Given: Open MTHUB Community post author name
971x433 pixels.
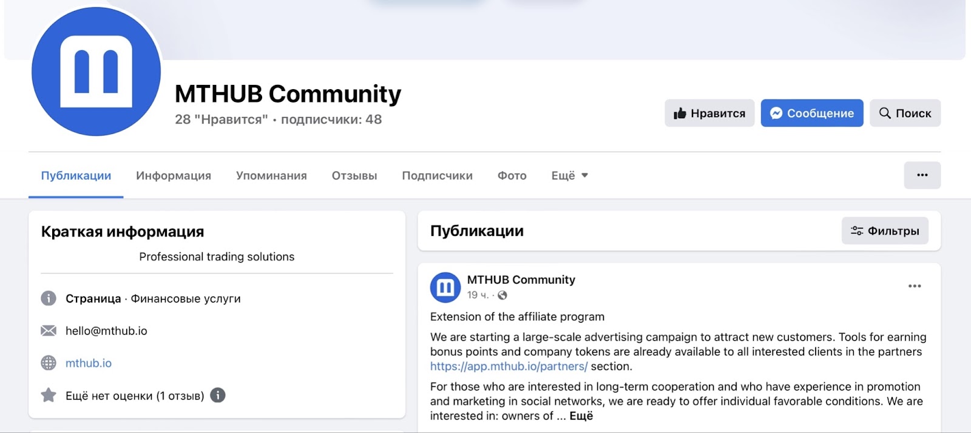Looking at the screenshot, I should click(x=521, y=280).
